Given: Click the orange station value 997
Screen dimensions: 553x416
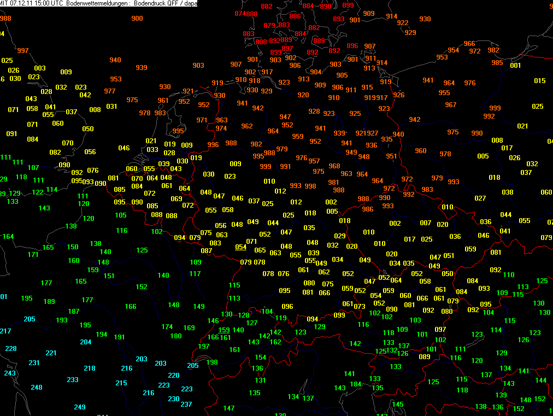Looking at the screenshot, I should pos(23,50).
